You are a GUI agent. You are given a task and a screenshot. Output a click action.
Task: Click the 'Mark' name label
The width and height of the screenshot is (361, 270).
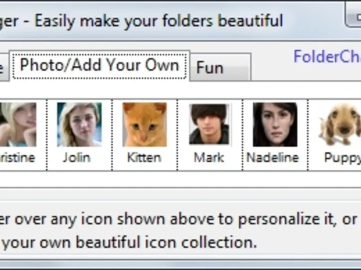[x=209, y=157]
